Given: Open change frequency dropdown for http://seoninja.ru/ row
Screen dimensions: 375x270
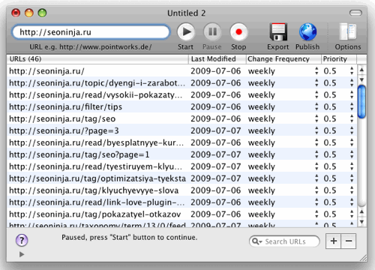Looking at the screenshot, I should click(316, 71).
